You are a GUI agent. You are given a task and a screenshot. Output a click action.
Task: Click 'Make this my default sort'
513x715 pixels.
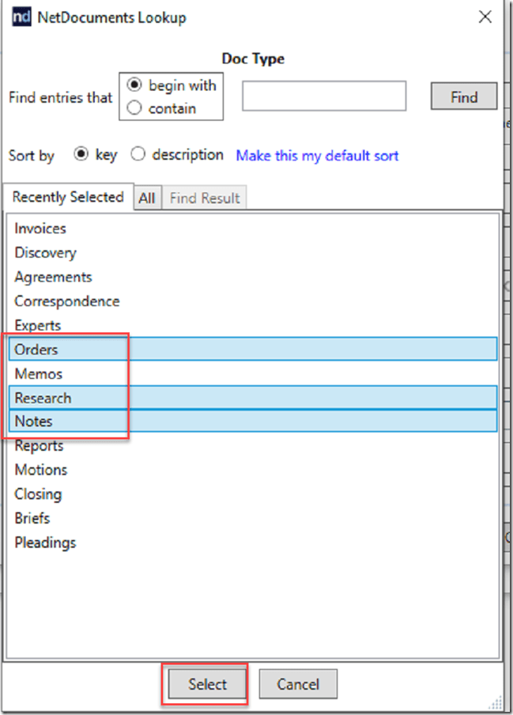point(316,156)
